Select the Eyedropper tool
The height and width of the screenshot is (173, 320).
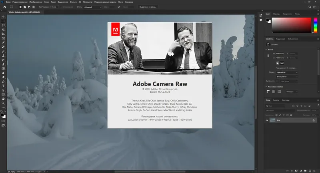click(x=3, y=43)
